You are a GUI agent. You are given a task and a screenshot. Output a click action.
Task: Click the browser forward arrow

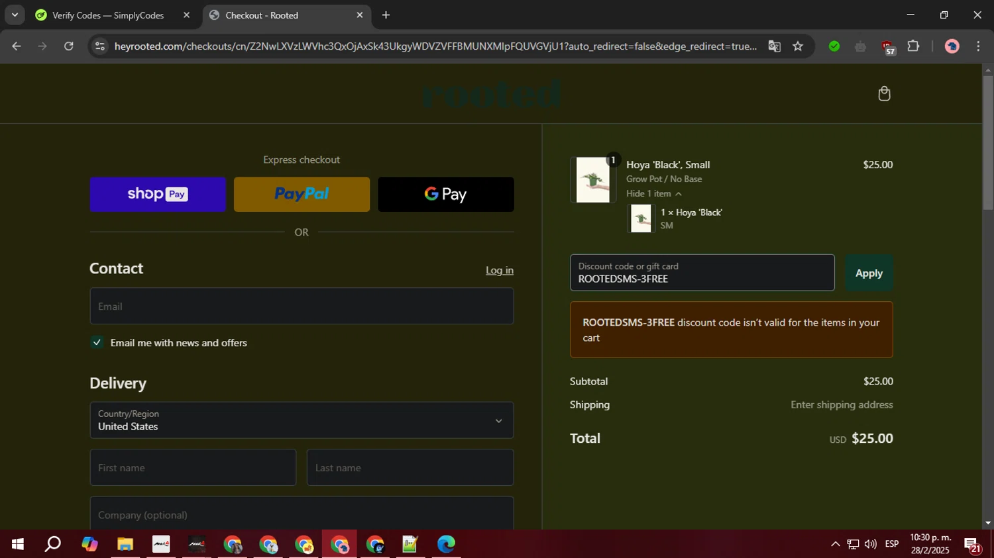42,46
